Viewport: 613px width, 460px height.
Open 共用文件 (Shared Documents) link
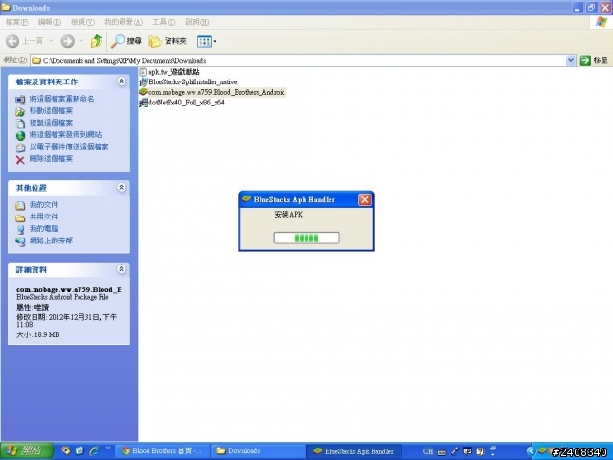(44, 217)
